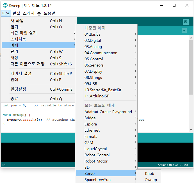Open GSM library examples
Screen dimensions: 194x183
[x=106, y=143]
